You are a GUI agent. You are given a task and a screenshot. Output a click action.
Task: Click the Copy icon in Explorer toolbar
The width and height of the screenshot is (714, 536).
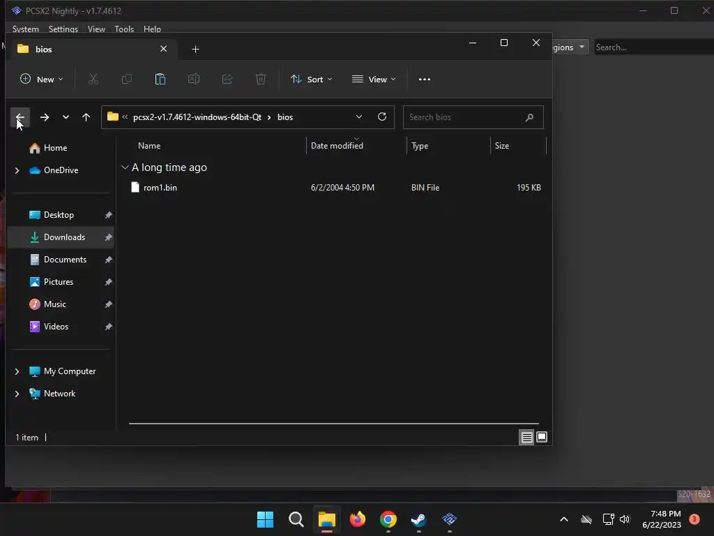[x=127, y=80]
